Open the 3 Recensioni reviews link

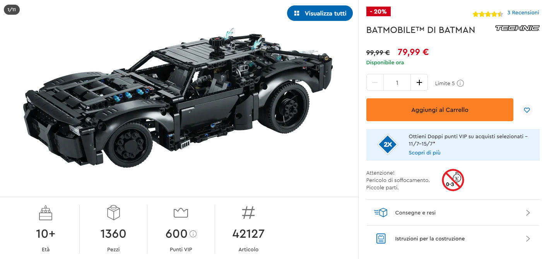click(x=523, y=13)
